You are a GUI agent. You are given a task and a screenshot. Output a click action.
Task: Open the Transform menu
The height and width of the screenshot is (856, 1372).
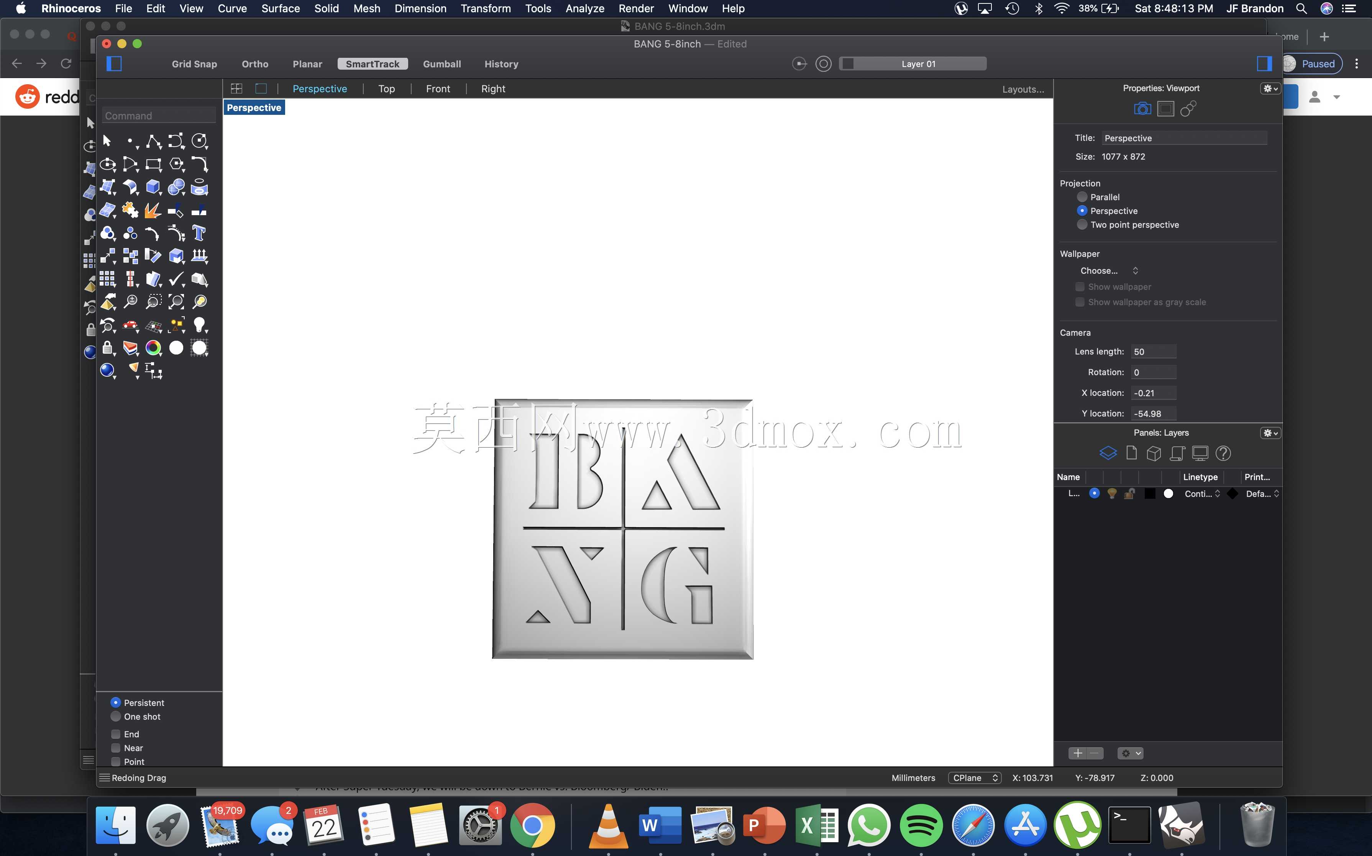point(486,8)
